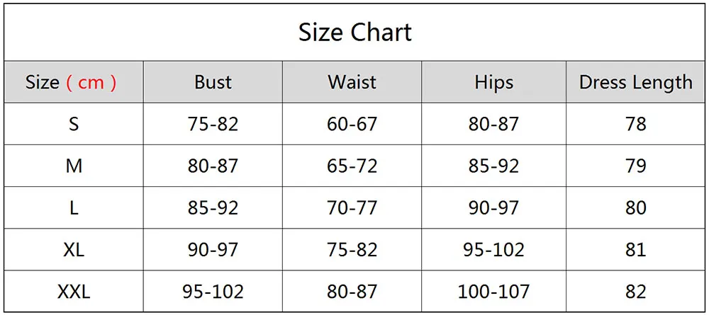The image size is (709, 315).
Task: Click the red "( cm )" unit label
Action: click(91, 82)
